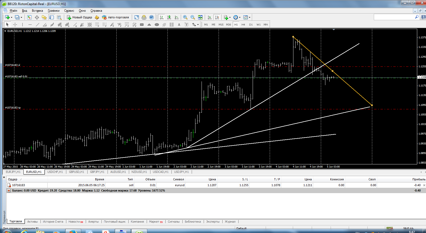The height and width of the screenshot is (233, 426).
Task: Toggle the M5 timeframe button
Action: tap(214, 24)
